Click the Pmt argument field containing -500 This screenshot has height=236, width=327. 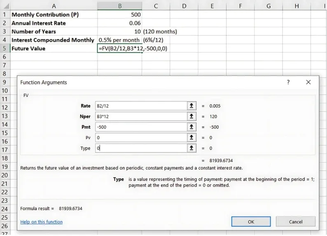point(141,127)
